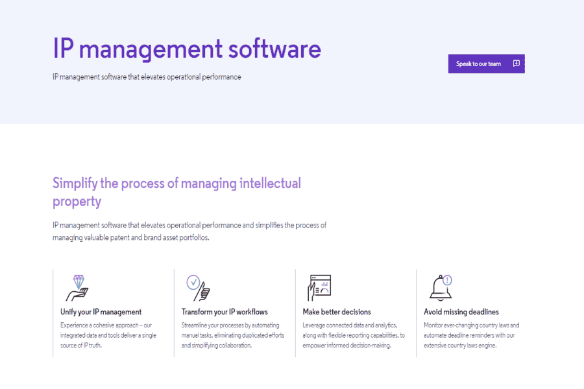
Task: Open Transform your IP workflows title
Action: (x=225, y=312)
